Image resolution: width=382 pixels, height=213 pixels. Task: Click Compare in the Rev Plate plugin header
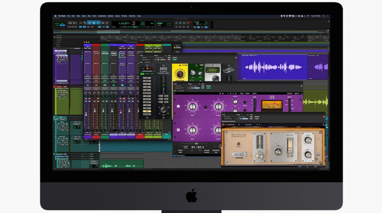pos(245,119)
